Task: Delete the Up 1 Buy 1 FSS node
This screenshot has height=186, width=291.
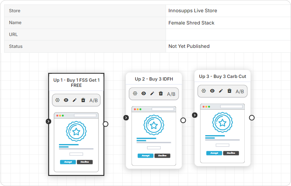Action: coord(83,100)
